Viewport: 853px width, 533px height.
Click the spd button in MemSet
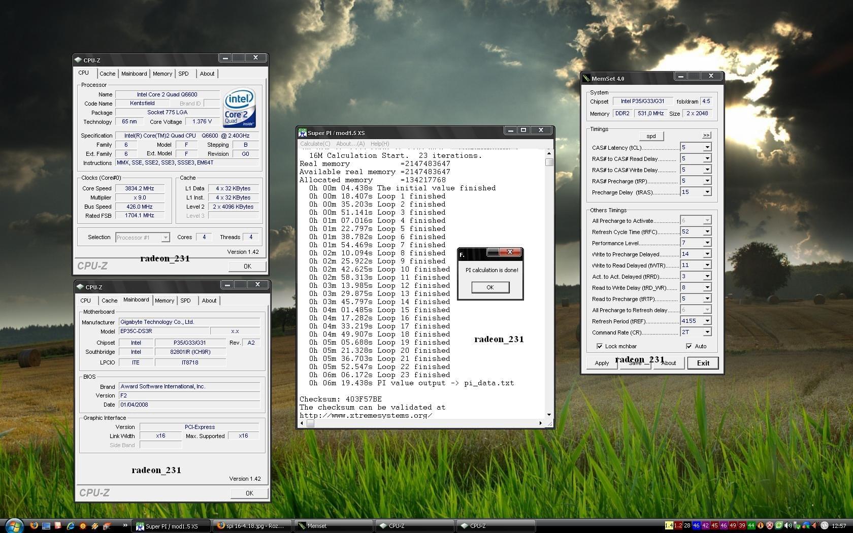pos(651,136)
